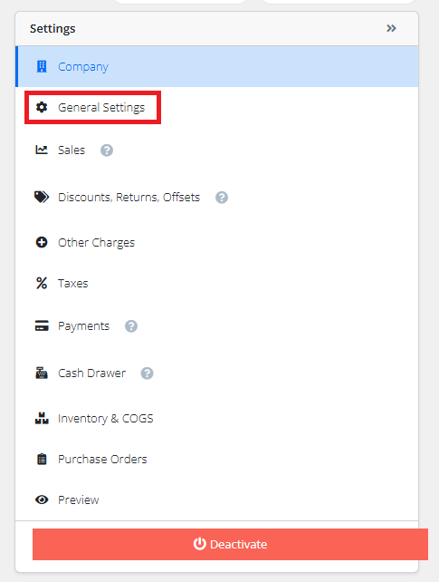Screen dimensions: 439x582
Task: Click the General Settings gear icon
Action: 42,107
